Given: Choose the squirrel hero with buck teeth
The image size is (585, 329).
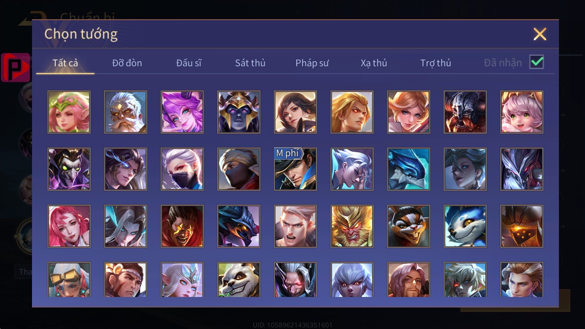Looking at the screenshot, I should (408, 226).
